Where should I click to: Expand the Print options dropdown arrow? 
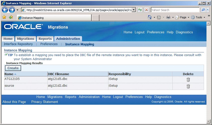(x=173, y=18)
